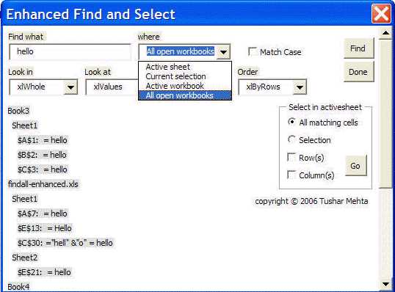Click the Done button
Image resolution: width=395 pixels, height=292 pixels.
click(x=358, y=72)
